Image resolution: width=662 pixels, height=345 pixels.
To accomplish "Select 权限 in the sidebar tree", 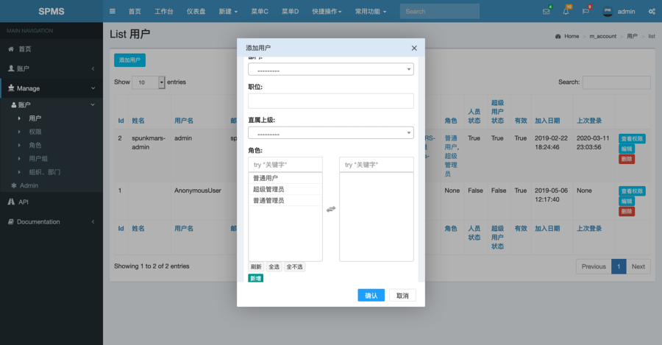I will (x=35, y=132).
